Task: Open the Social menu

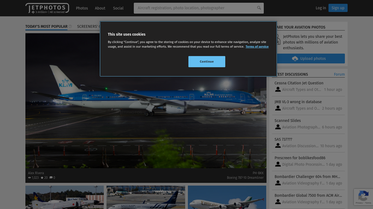Action: point(118,8)
